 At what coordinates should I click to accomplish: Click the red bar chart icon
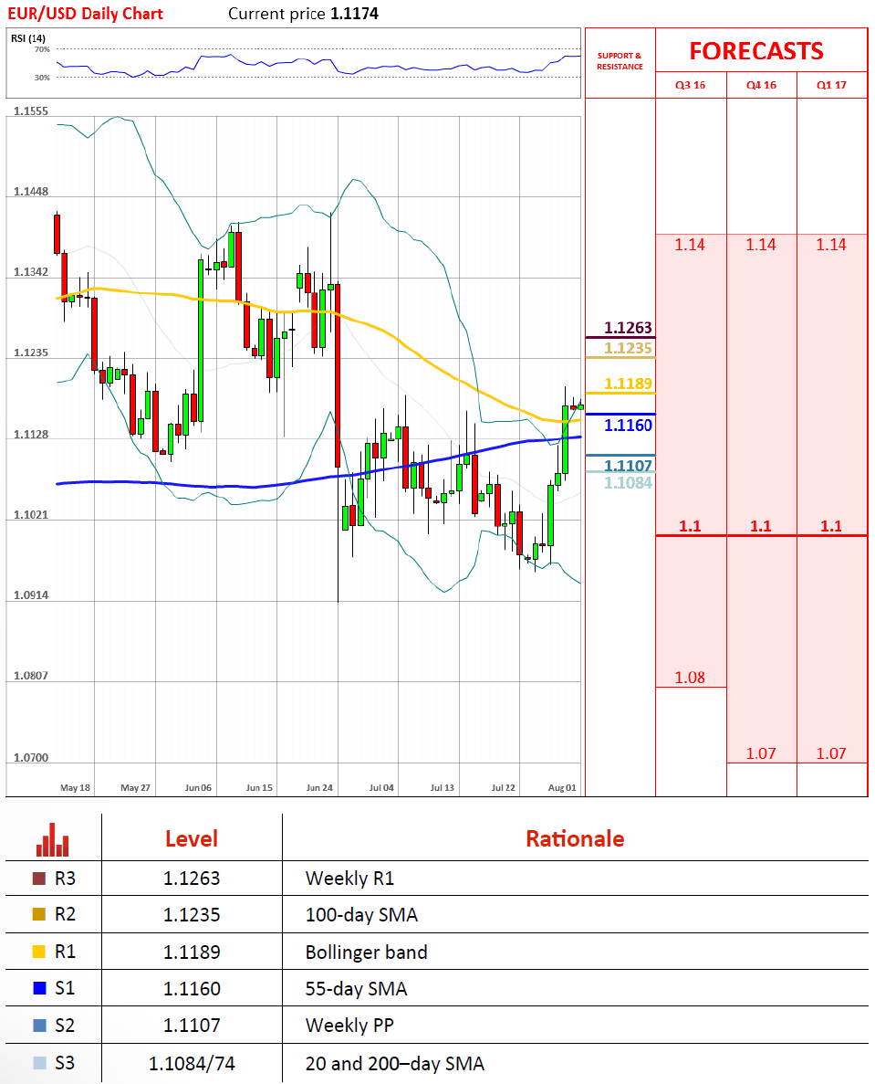pos(53,839)
